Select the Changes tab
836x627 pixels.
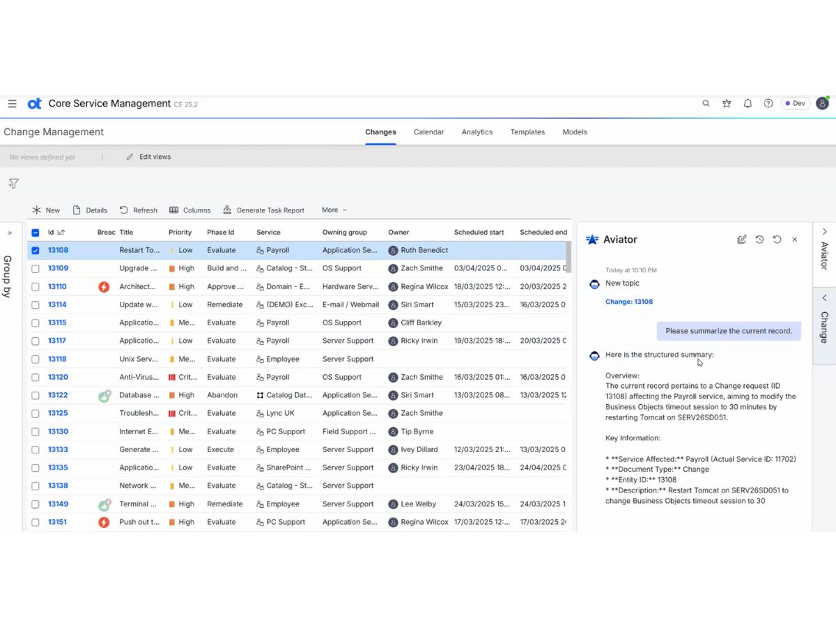pyautogui.click(x=380, y=132)
